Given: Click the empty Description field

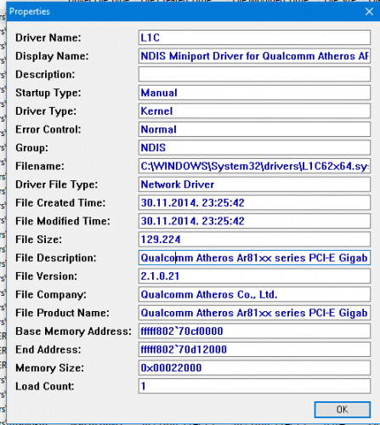Looking at the screenshot, I should (x=254, y=74).
